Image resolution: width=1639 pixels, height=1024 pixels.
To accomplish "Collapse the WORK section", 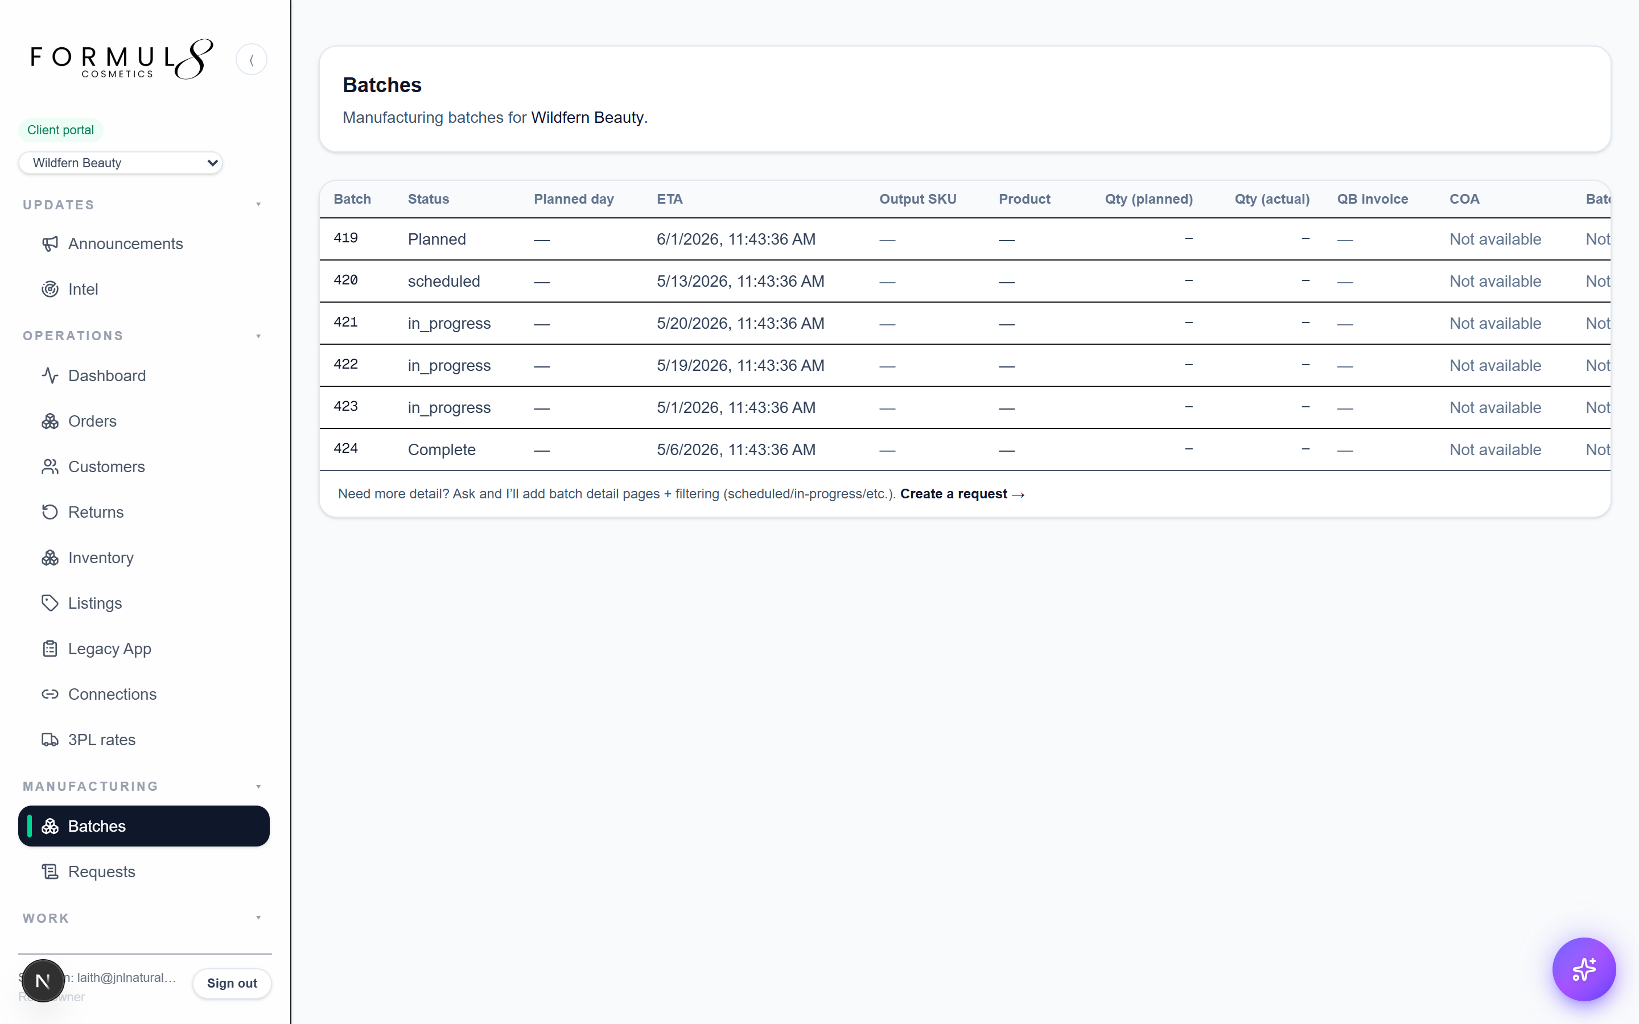I will 258,918.
